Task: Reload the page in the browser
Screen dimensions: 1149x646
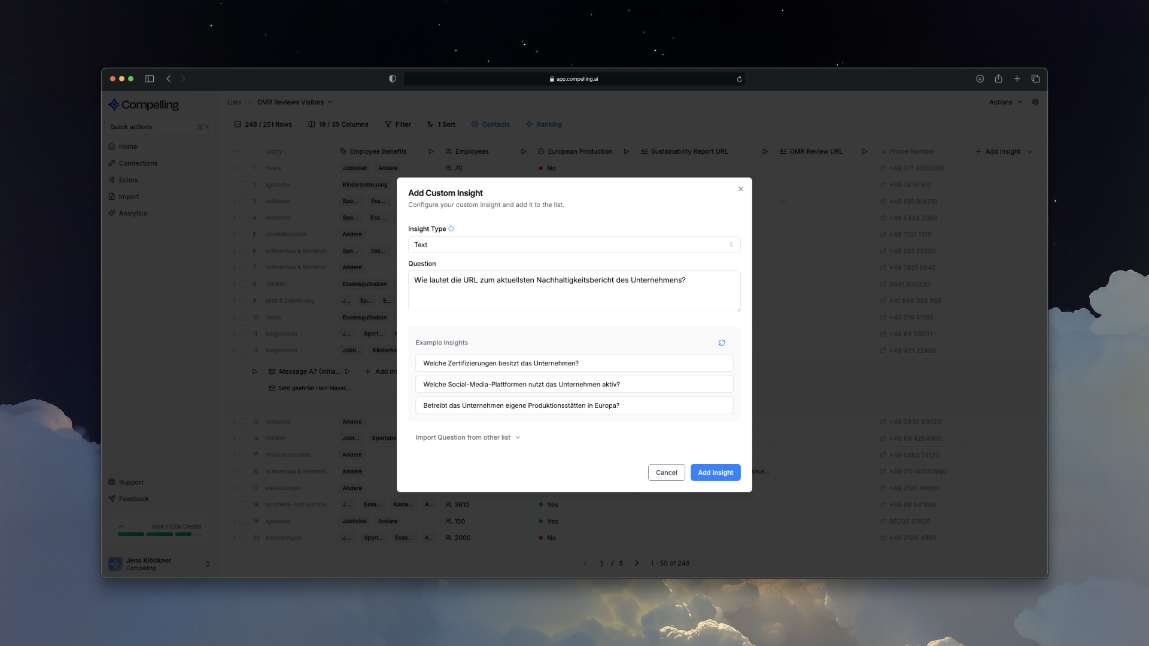Action: [739, 79]
